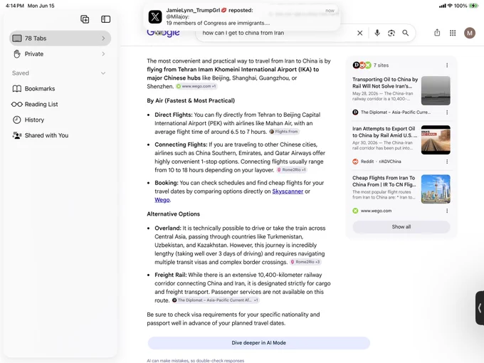
Task: Open Cheap Flights From Iran To China
Action: point(384,181)
